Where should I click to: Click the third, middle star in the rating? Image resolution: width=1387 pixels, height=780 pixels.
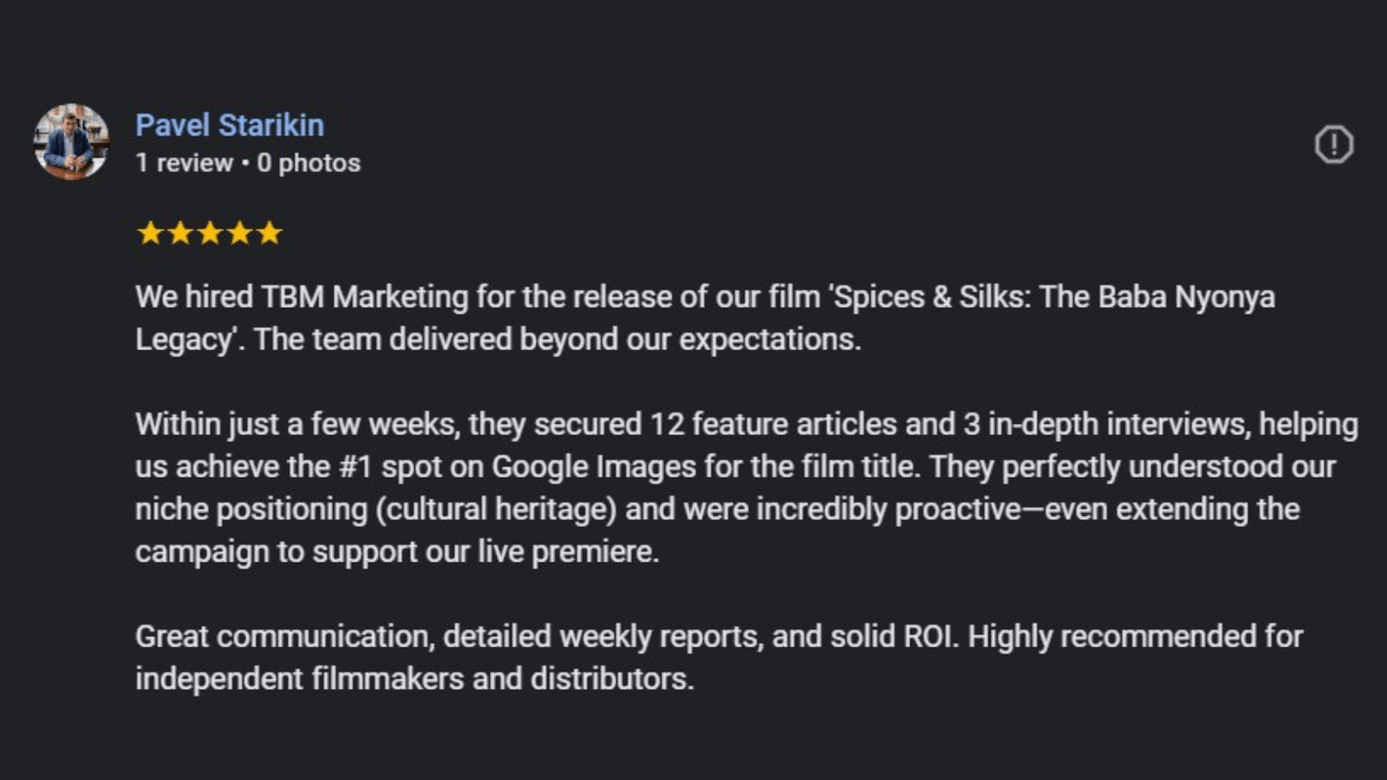[210, 233]
